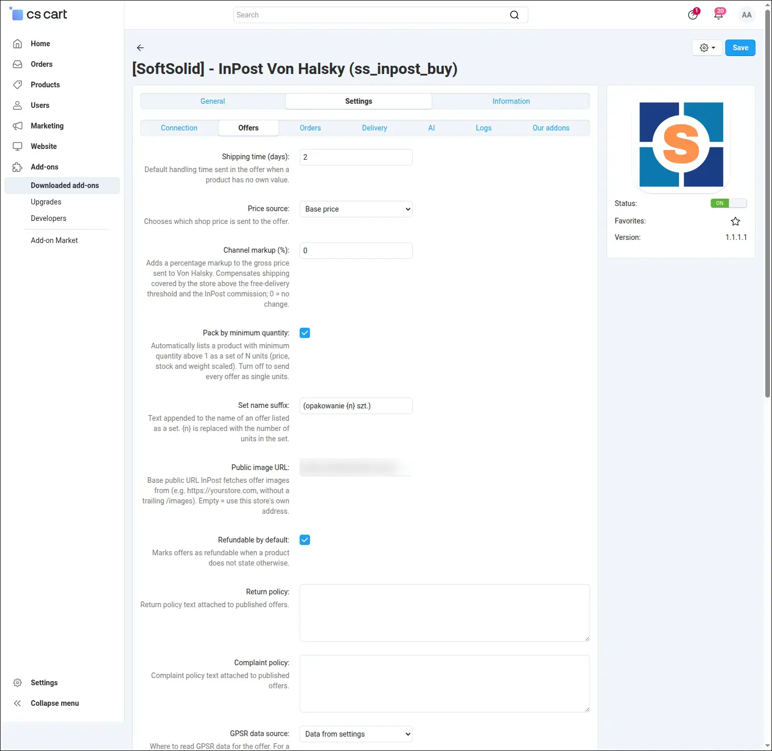Click the search magnifier icon
This screenshot has width=772, height=751.
point(514,15)
